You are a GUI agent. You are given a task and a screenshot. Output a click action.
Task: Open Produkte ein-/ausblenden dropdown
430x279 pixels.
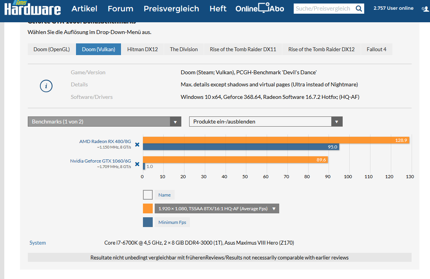pos(266,122)
